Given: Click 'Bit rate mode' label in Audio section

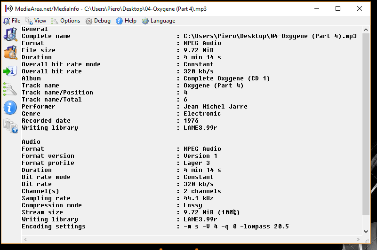Looking at the screenshot, I should click(46, 177).
